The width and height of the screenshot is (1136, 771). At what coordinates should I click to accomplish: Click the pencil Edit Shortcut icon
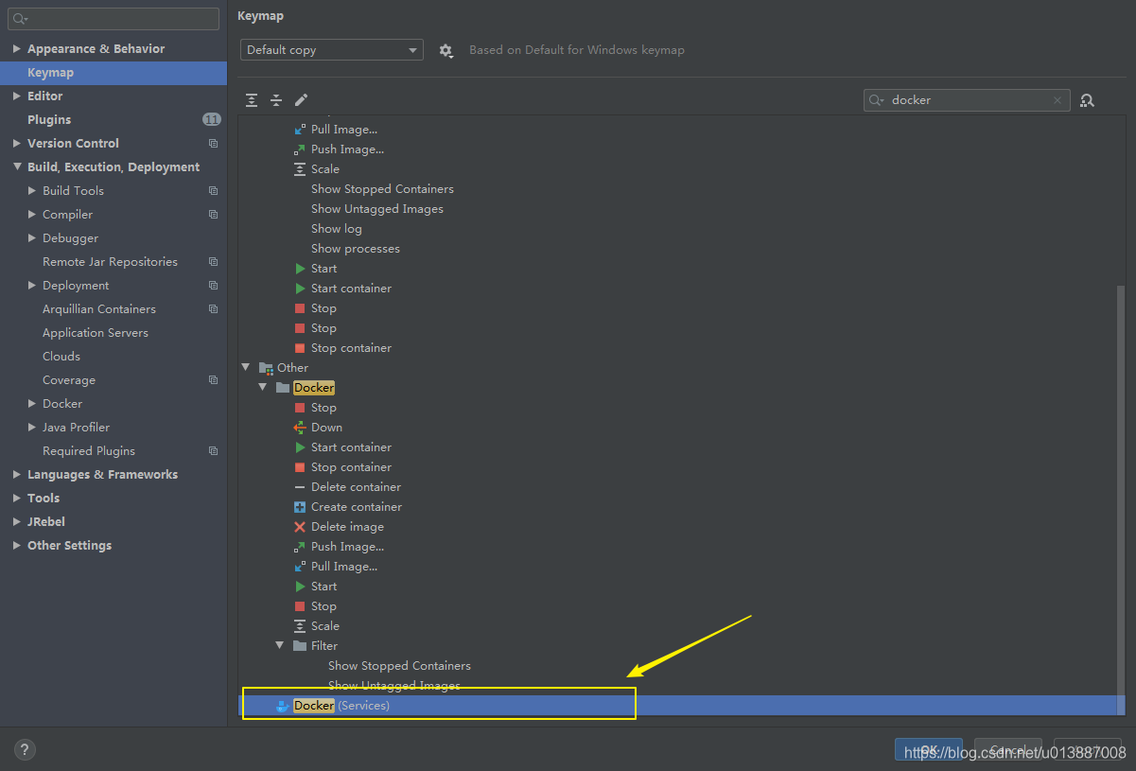301,100
